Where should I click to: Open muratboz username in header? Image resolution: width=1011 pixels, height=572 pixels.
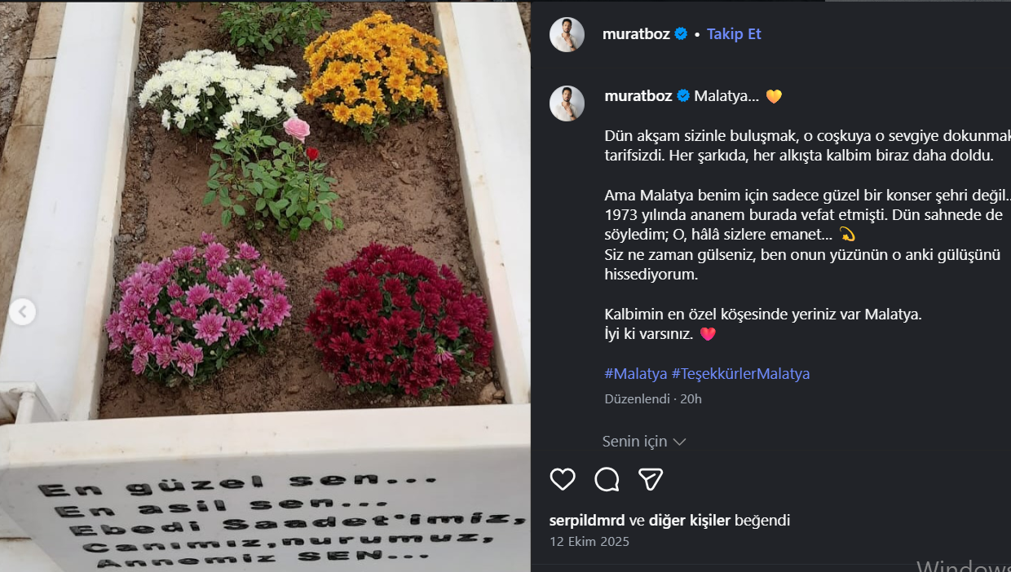pos(636,34)
